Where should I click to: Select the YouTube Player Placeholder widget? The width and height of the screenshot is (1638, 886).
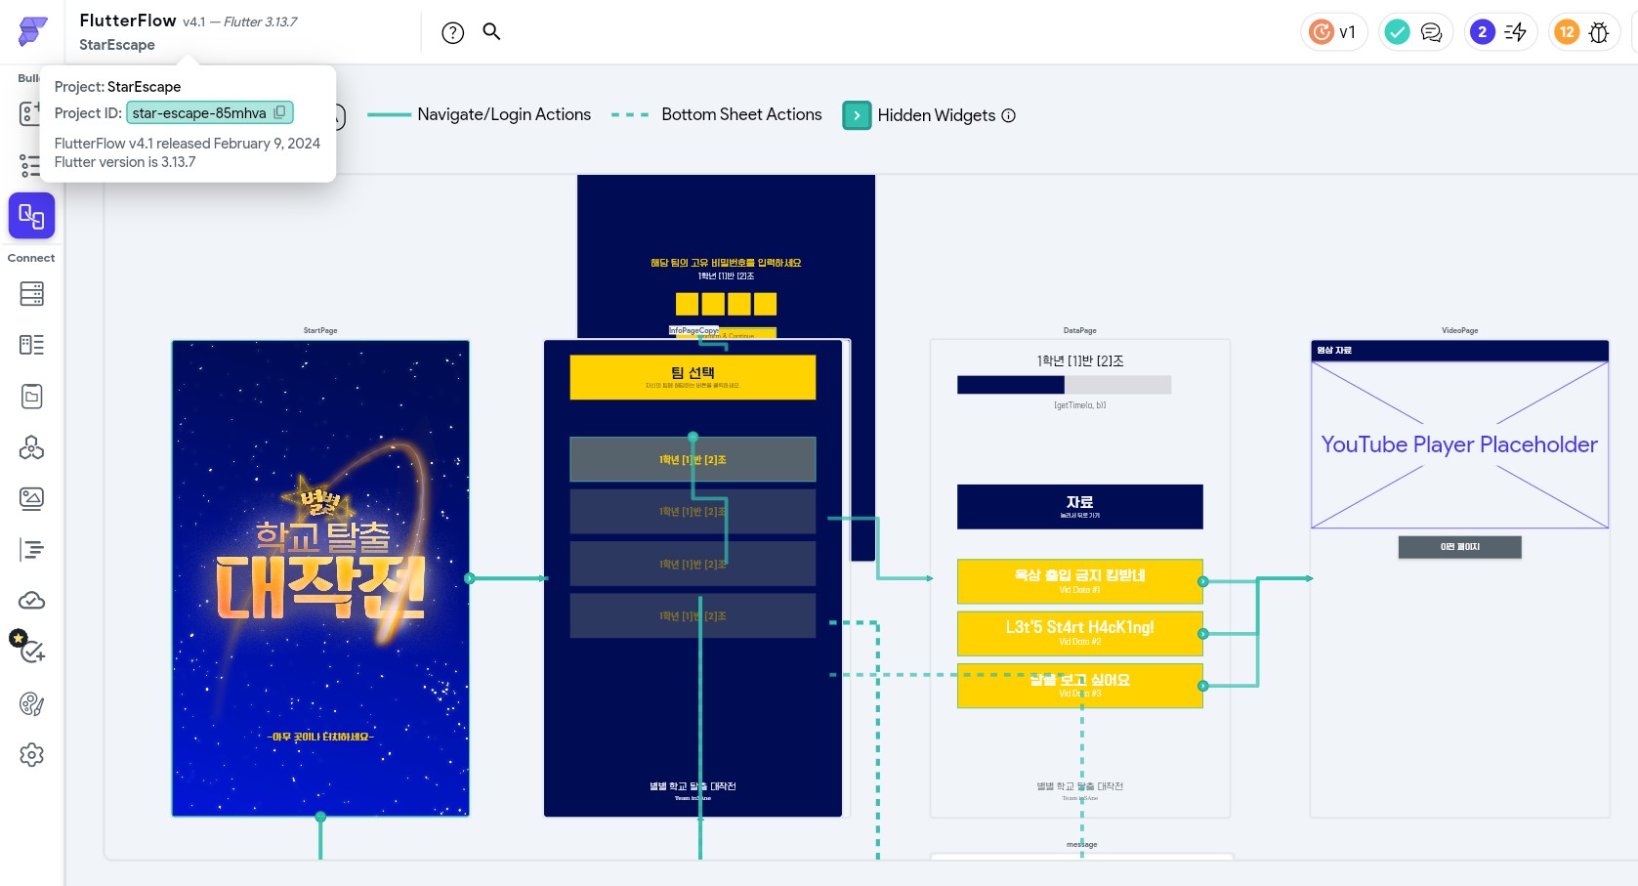point(1459,444)
